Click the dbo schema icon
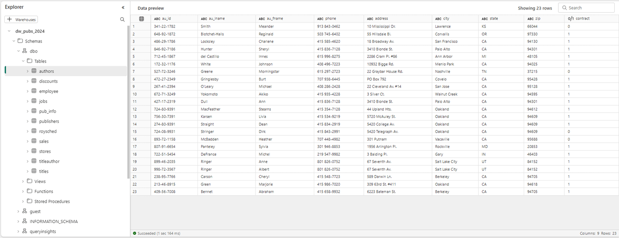This screenshot has height=238, width=619. click(x=25, y=51)
